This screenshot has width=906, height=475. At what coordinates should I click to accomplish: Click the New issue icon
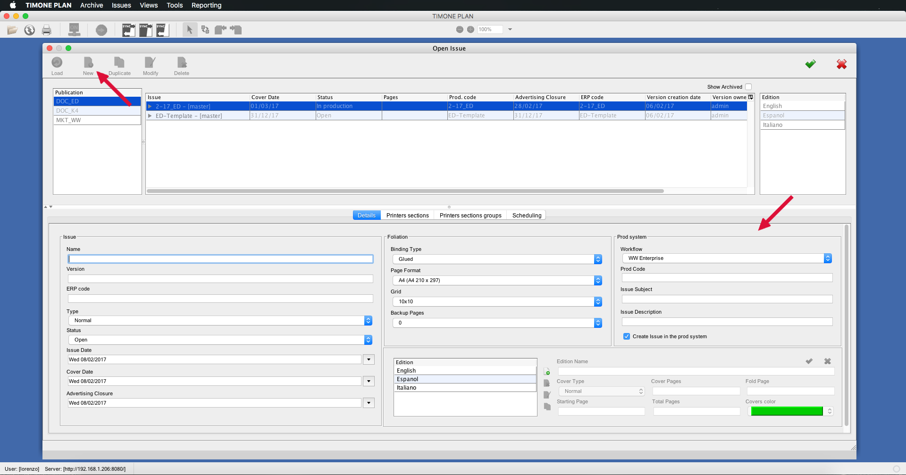coord(88,63)
